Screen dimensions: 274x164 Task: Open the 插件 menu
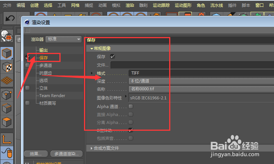[x=232, y=5]
